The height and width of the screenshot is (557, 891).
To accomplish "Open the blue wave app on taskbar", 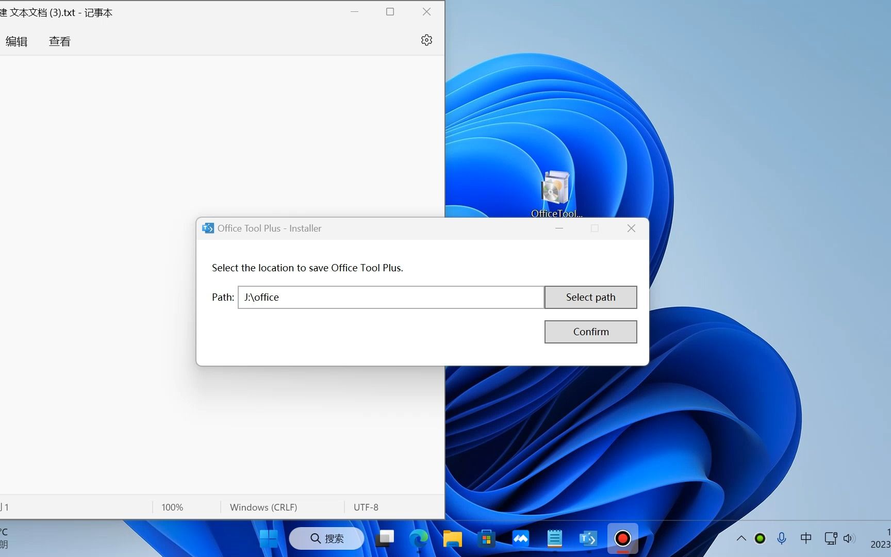I will 520,539.
